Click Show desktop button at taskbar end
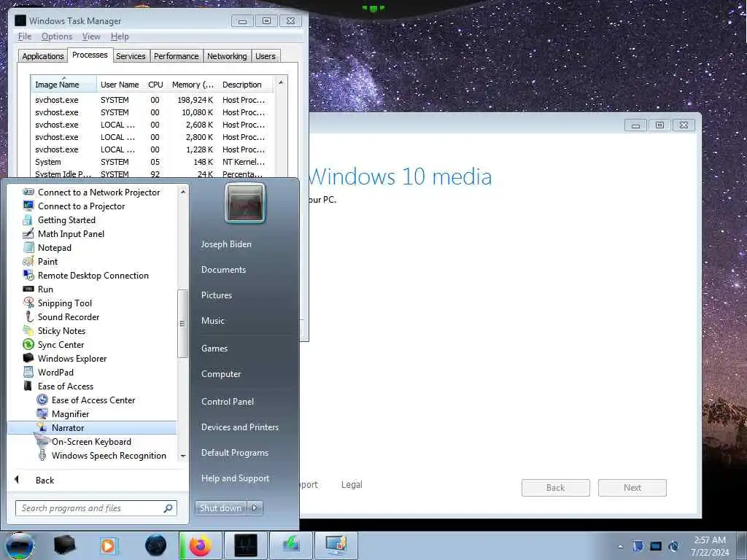The height and width of the screenshot is (560, 747). pyautogui.click(x=742, y=545)
